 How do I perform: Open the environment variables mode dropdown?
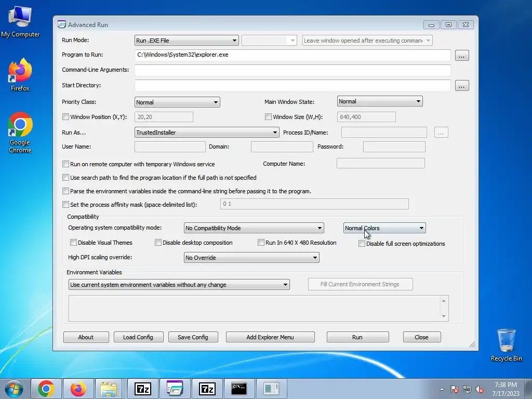(179, 285)
